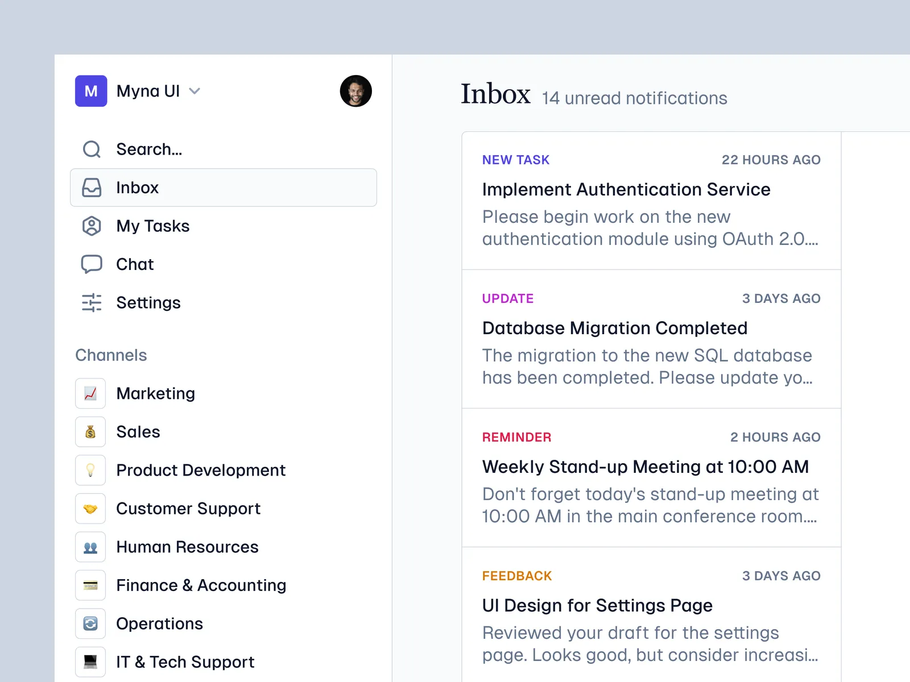Select the Sales money bag icon
The image size is (910, 682).
pyautogui.click(x=90, y=432)
